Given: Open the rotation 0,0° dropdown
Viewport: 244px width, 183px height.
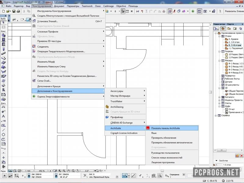Looking at the screenshot, I should [x=87, y=171].
